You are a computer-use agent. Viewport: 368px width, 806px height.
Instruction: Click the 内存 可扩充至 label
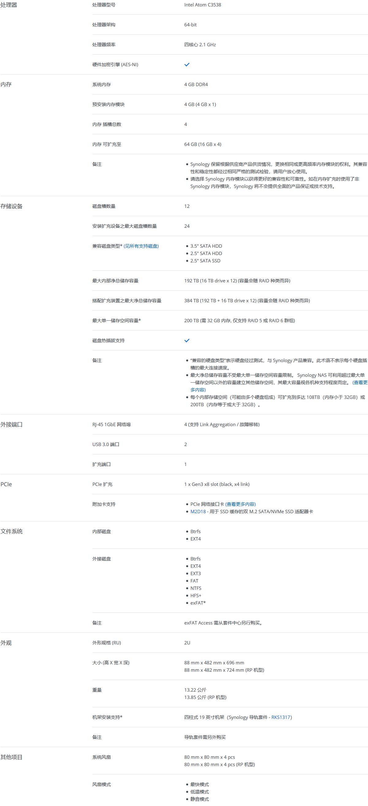point(107,144)
